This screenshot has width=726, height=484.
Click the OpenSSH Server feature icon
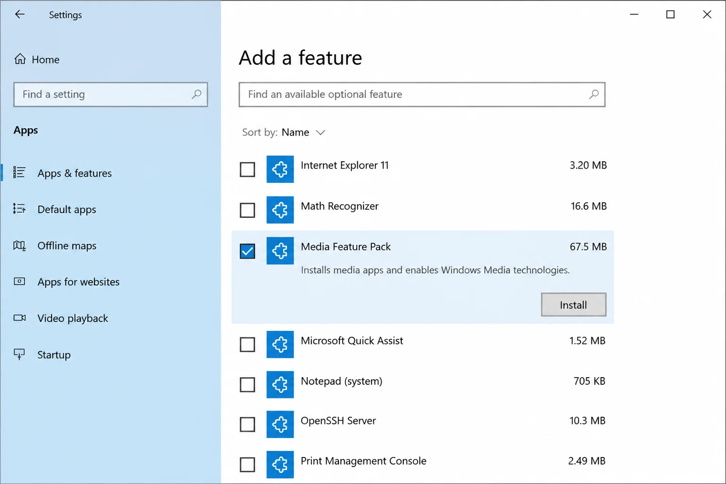click(280, 424)
